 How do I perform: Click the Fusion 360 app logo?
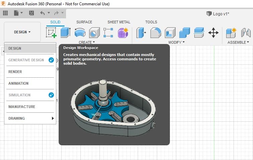[3, 4]
